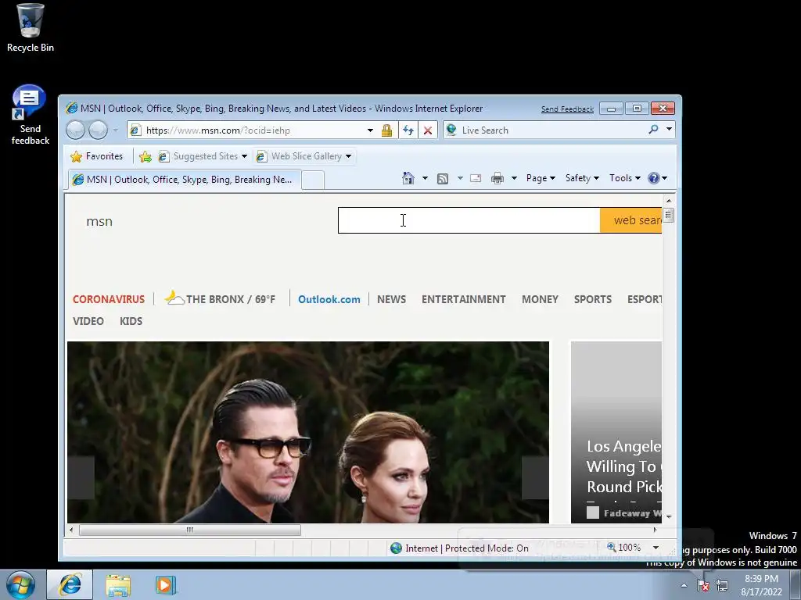The height and width of the screenshot is (600, 801).
Task: Open the main headline photo story
Action: tap(308, 432)
